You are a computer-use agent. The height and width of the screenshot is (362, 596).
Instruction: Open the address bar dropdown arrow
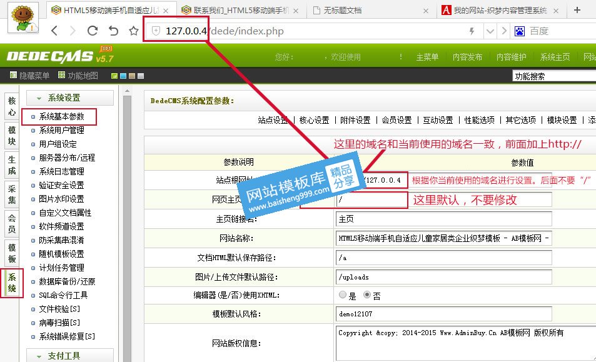click(490, 31)
